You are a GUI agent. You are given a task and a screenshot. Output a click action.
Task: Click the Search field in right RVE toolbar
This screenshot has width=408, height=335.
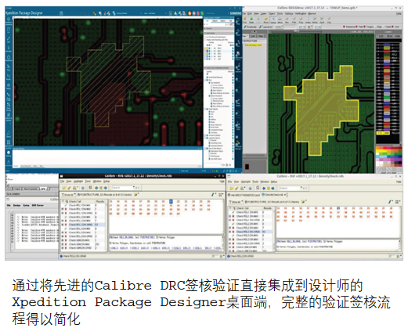(x=290, y=189)
